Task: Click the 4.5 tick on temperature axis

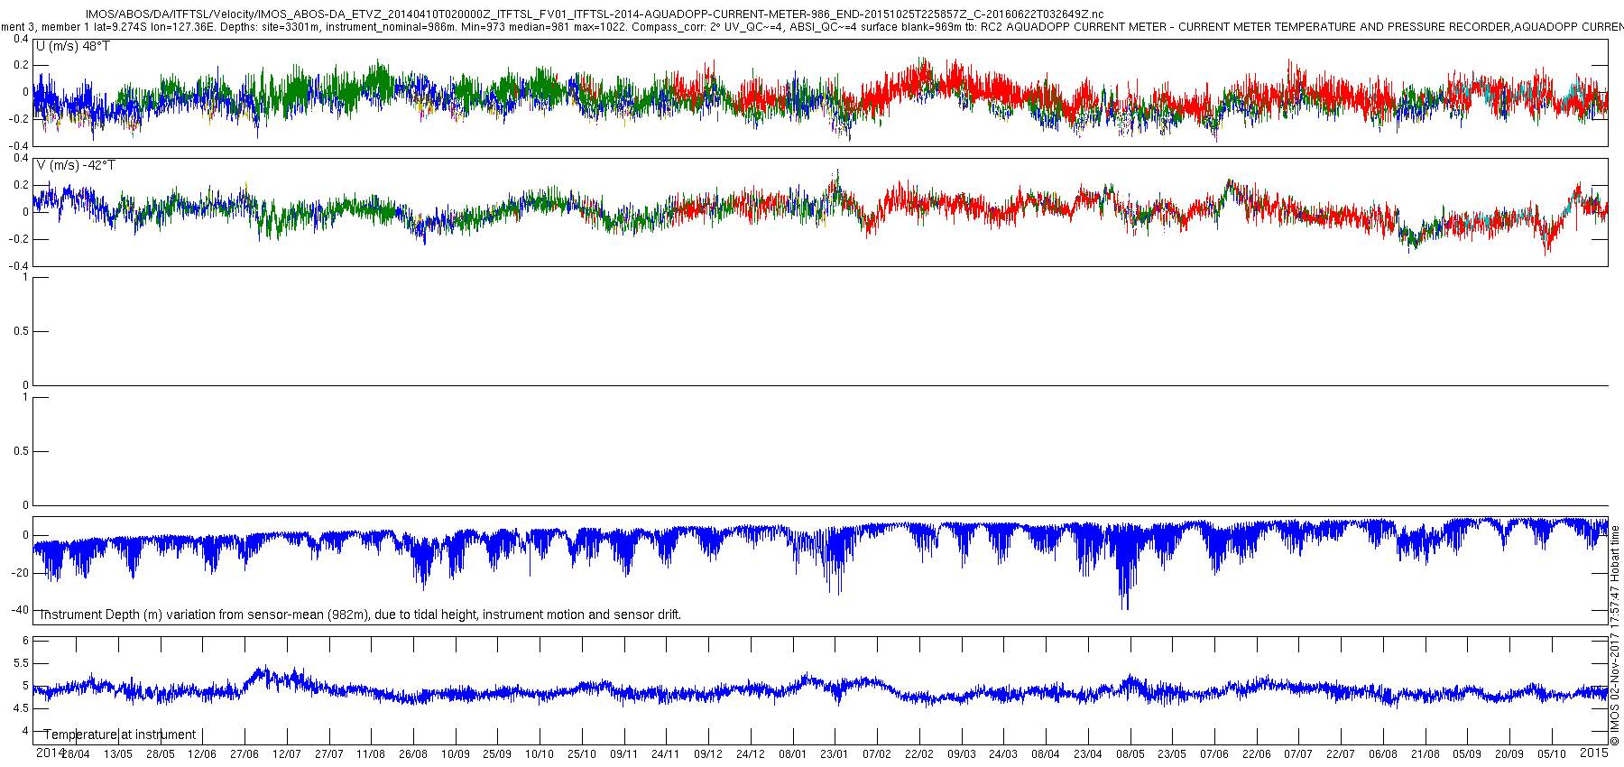Action: coord(21,708)
